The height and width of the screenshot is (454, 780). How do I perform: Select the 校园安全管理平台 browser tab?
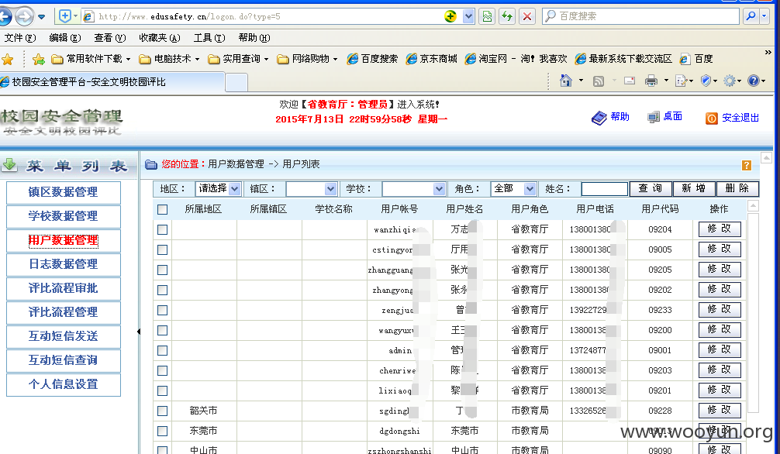pos(112,82)
